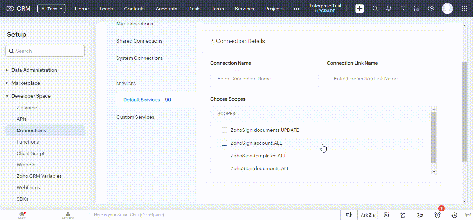The image size is (473, 220).
Task: Open the All Tabs dropdown
Action: pyautogui.click(x=51, y=8)
